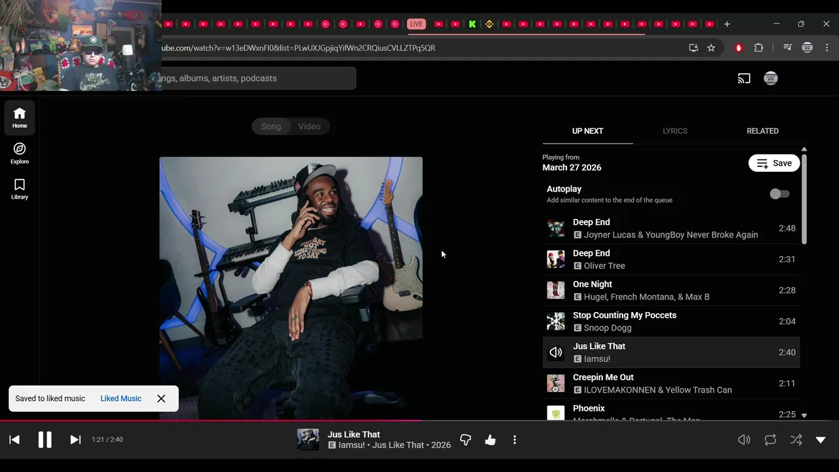Click the large Iamsu! album artwork
Screen dimensions: 839x472
point(291,288)
